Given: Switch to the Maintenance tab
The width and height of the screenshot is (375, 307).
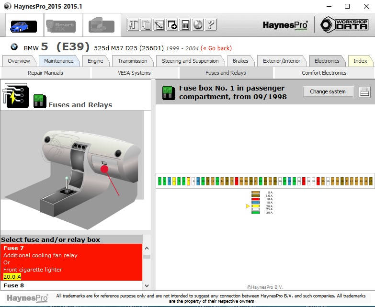Looking at the screenshot, I should coord(58,61).
